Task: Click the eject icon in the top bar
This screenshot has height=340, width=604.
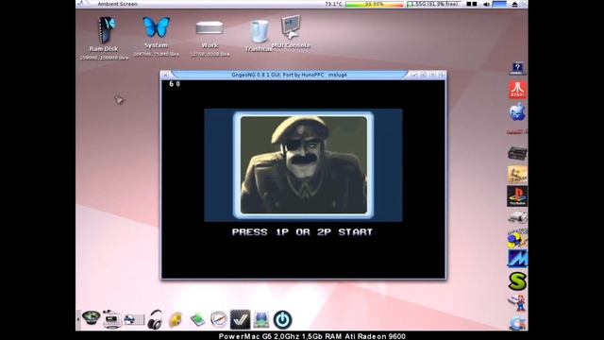Action: [515, 4]
